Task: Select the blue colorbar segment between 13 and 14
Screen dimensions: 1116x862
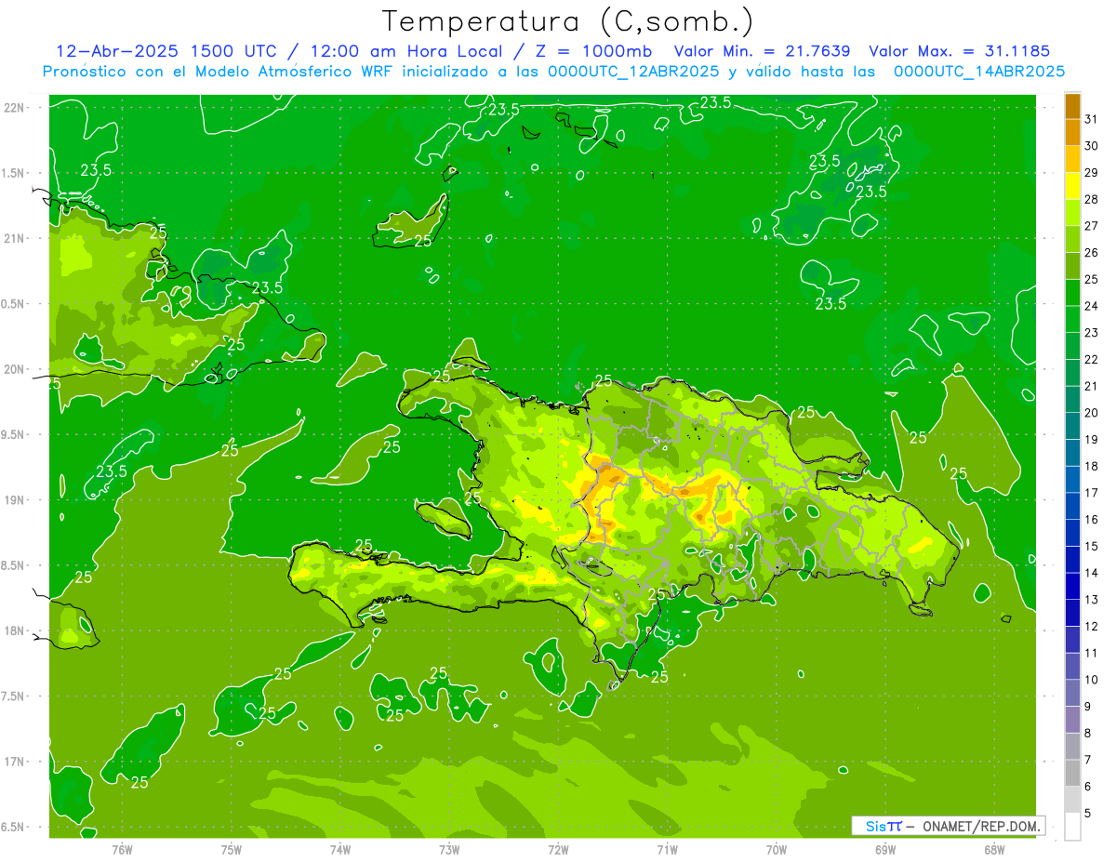Action: (x=1072, y=587)
